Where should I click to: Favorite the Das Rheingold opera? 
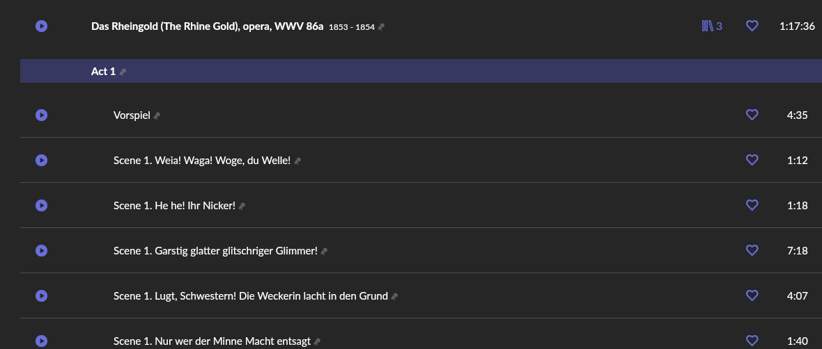[x=752, y=26]
